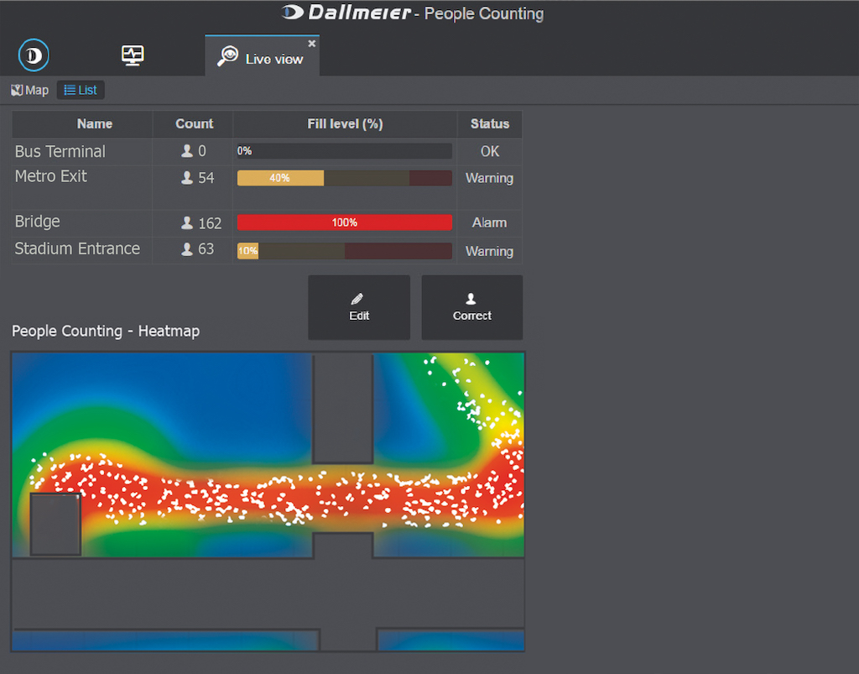Close the Live view tab

coord(312,44)
